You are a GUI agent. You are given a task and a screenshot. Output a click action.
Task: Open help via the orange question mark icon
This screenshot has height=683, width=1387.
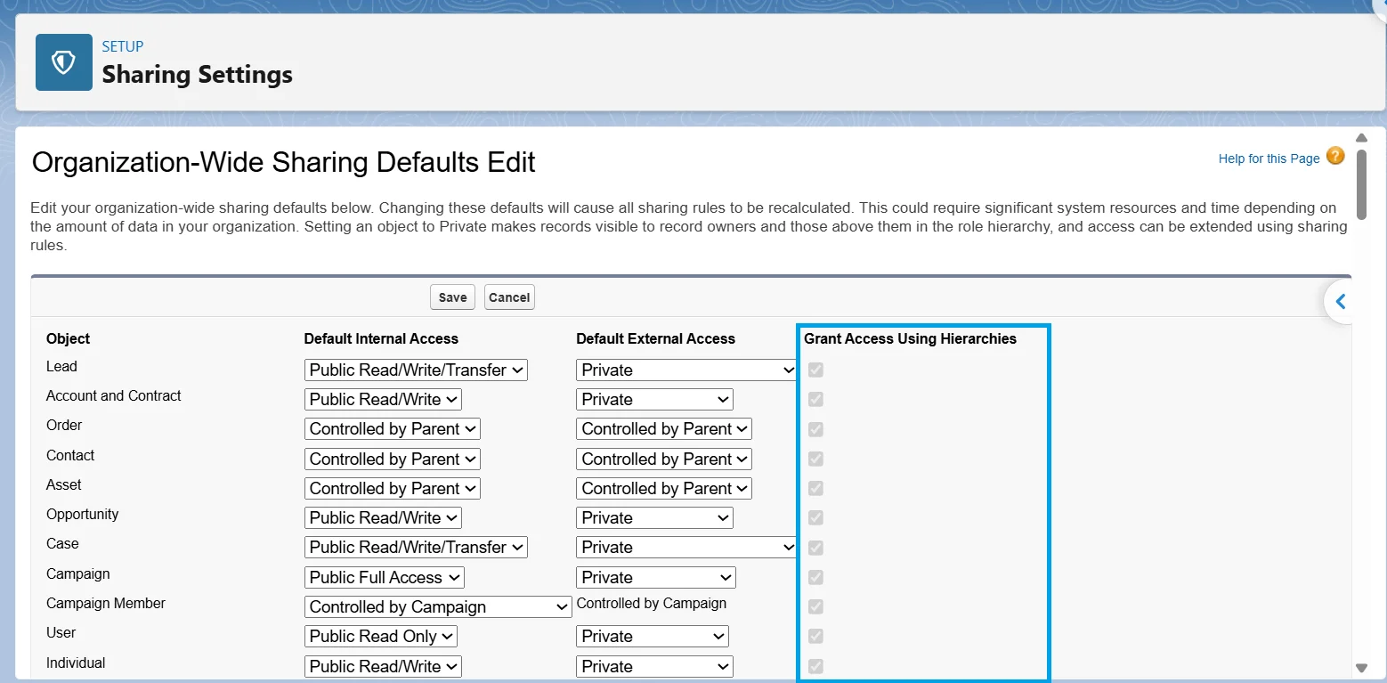[x=1335, y=156]
